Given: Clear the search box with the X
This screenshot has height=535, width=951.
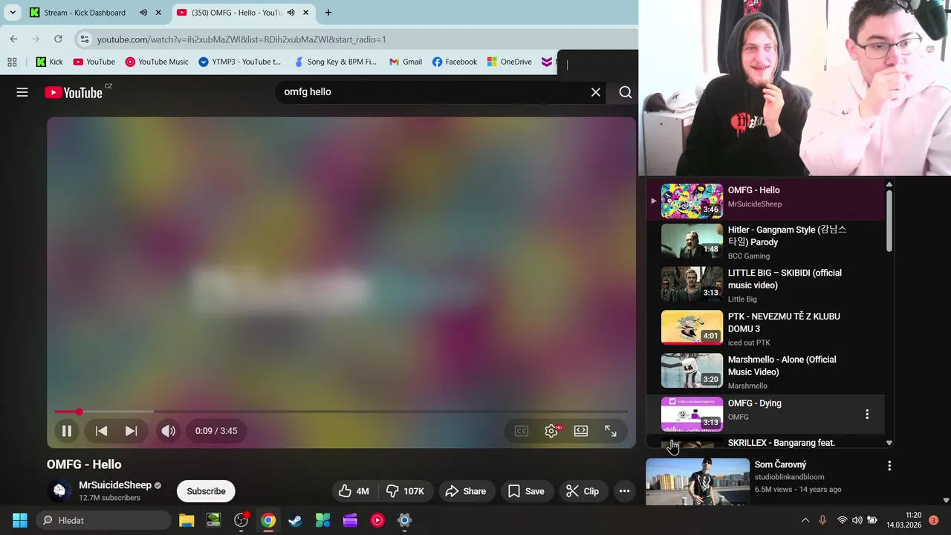Looking at the screenshot, I should [596, 92].
